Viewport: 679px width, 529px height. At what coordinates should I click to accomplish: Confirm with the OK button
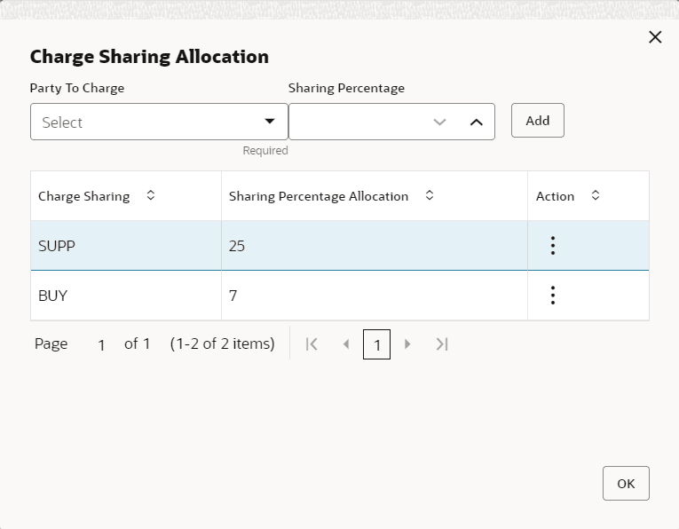(x=626, y=484)
